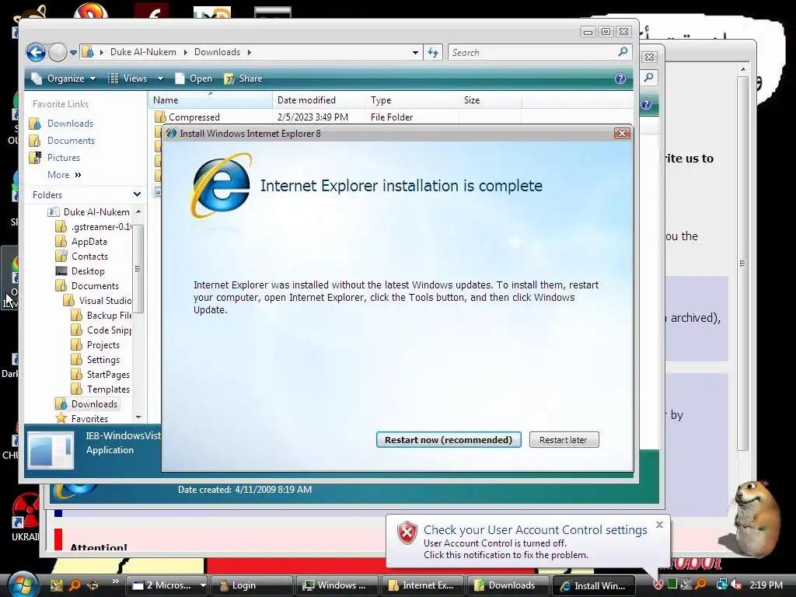Select the .gstreamer-0.10 folder in the tree

coord(93,226)
